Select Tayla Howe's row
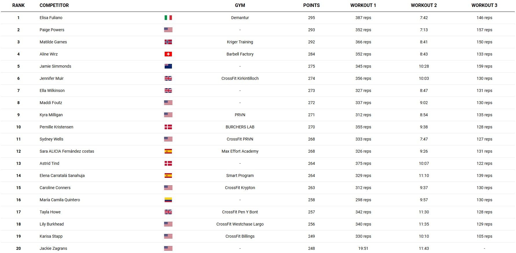 coord(258,212)
